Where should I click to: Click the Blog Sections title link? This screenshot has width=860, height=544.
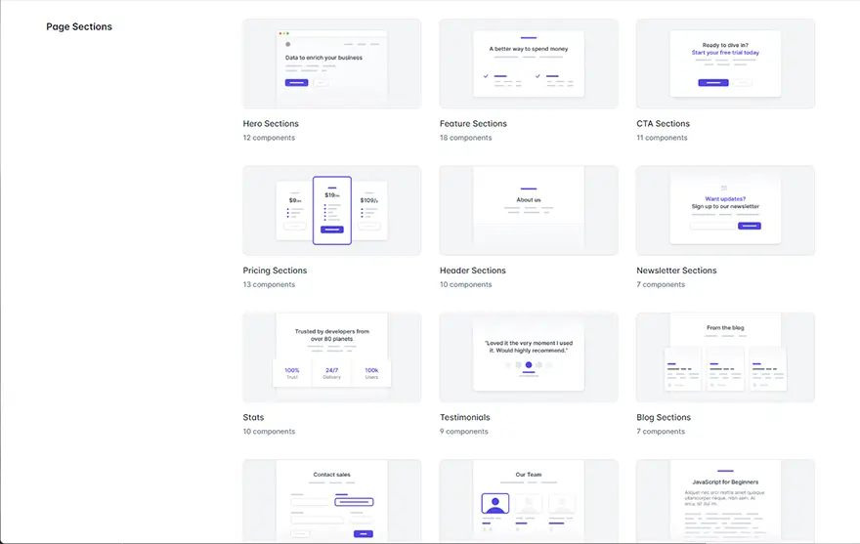pos(664,417)
